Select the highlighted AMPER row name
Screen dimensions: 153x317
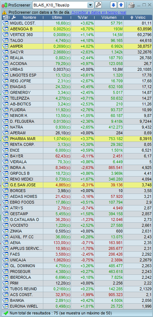click(x=16, y=46)
